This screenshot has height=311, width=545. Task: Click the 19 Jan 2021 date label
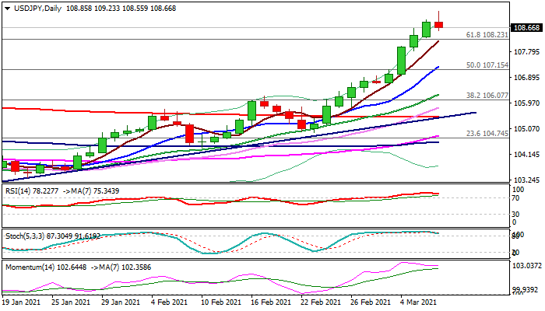coord(23,302)
